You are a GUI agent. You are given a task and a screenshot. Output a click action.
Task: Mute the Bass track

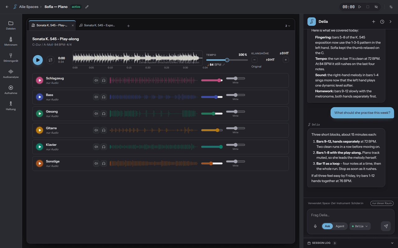tap(96, 97)
